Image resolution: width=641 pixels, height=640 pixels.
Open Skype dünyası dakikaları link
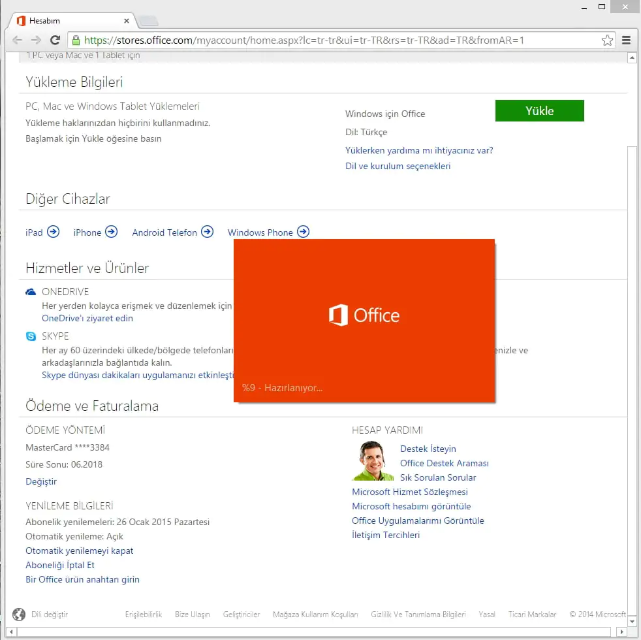(x=138, y=375)
